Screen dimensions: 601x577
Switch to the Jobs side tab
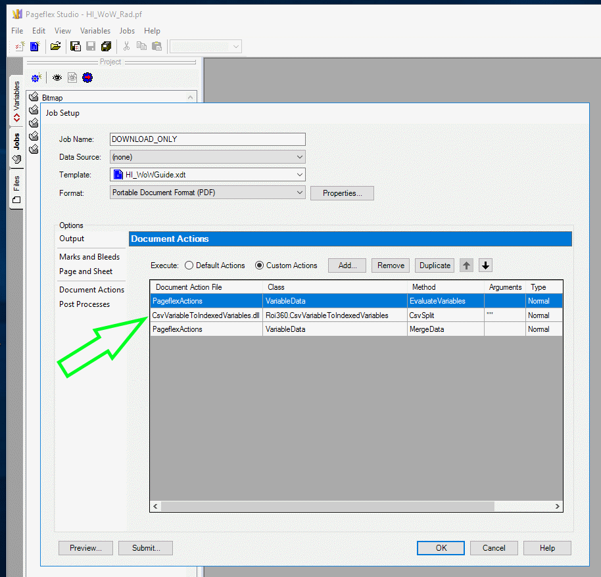click(16, 147)
